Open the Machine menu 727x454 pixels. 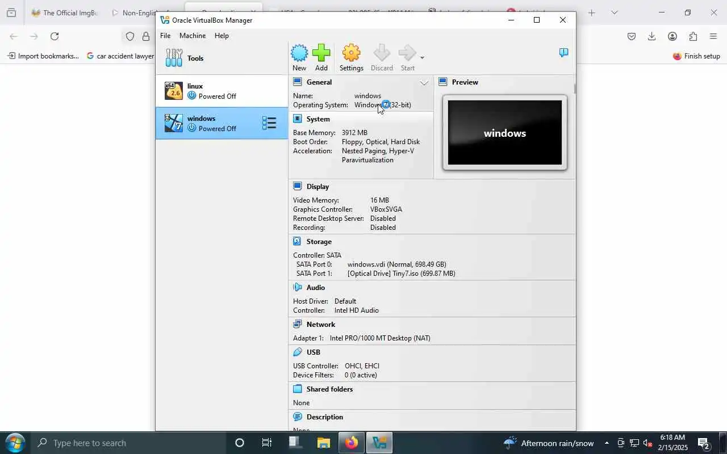click(x=193, y=36)
